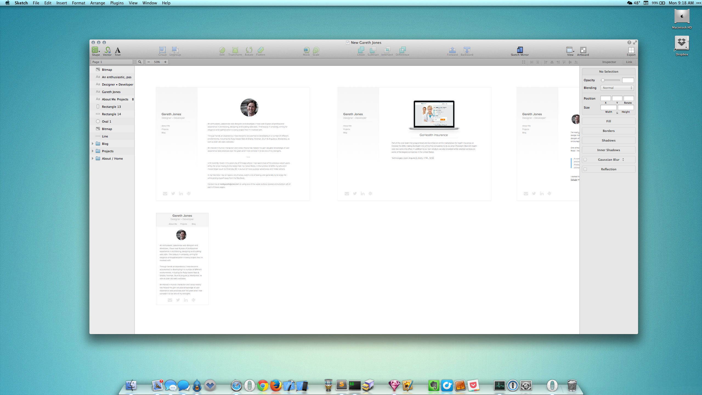This screenshot has height=395, width=702.
Task: Click the Opacity value field
Action: pos(628,80)
